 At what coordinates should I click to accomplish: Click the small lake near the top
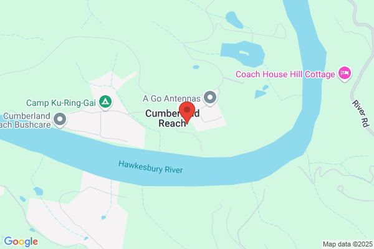[234, 19]
